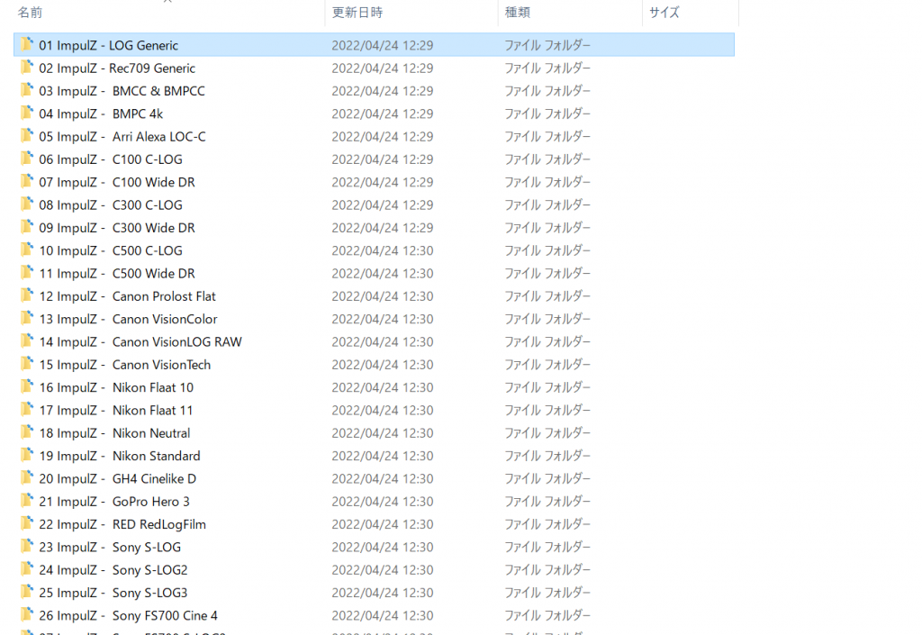This screenshot has width=922, height=635.
Task: Sort files by the 更新日時 column header
Action: tap(357, 13)
